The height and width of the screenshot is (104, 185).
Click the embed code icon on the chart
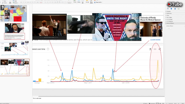[x=155, y=49]
